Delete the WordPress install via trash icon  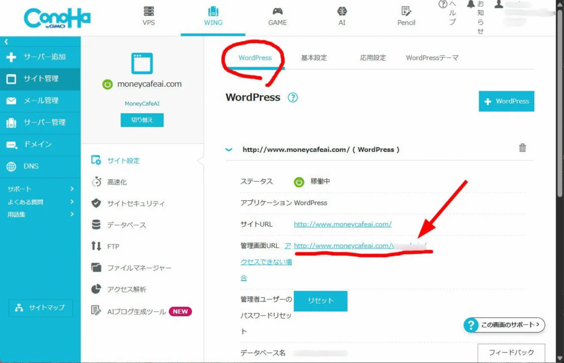point(522,147)
